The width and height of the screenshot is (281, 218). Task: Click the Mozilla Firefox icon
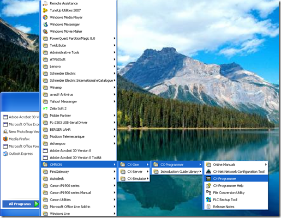(5, 139)
